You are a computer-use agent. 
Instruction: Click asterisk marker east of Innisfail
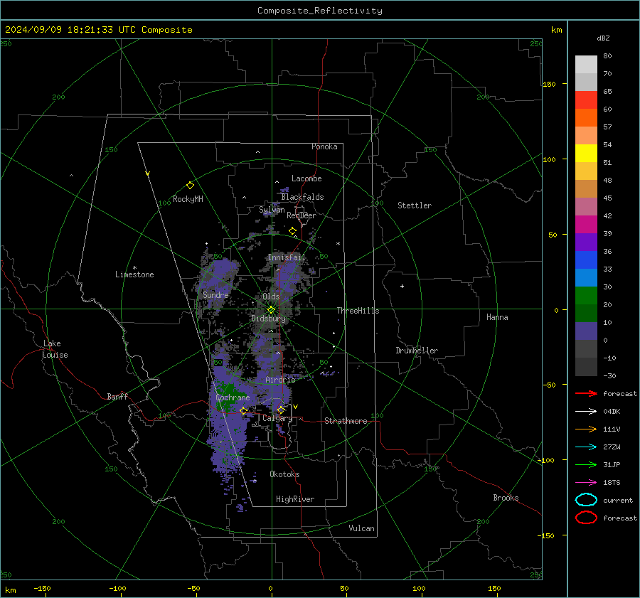point(338,244)
